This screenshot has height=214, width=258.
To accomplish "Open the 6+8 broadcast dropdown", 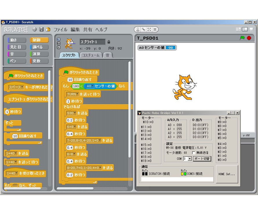I will (x=71, y=127).
